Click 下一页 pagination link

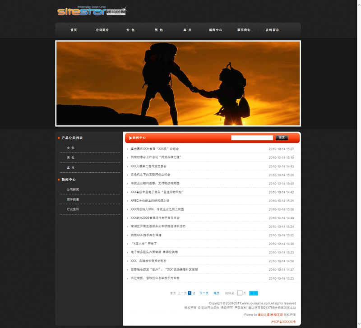click(204, 293)
